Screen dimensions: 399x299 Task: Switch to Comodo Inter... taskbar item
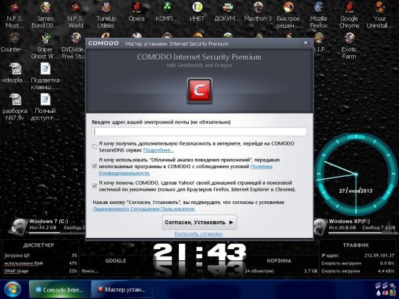tap(60, 290)
